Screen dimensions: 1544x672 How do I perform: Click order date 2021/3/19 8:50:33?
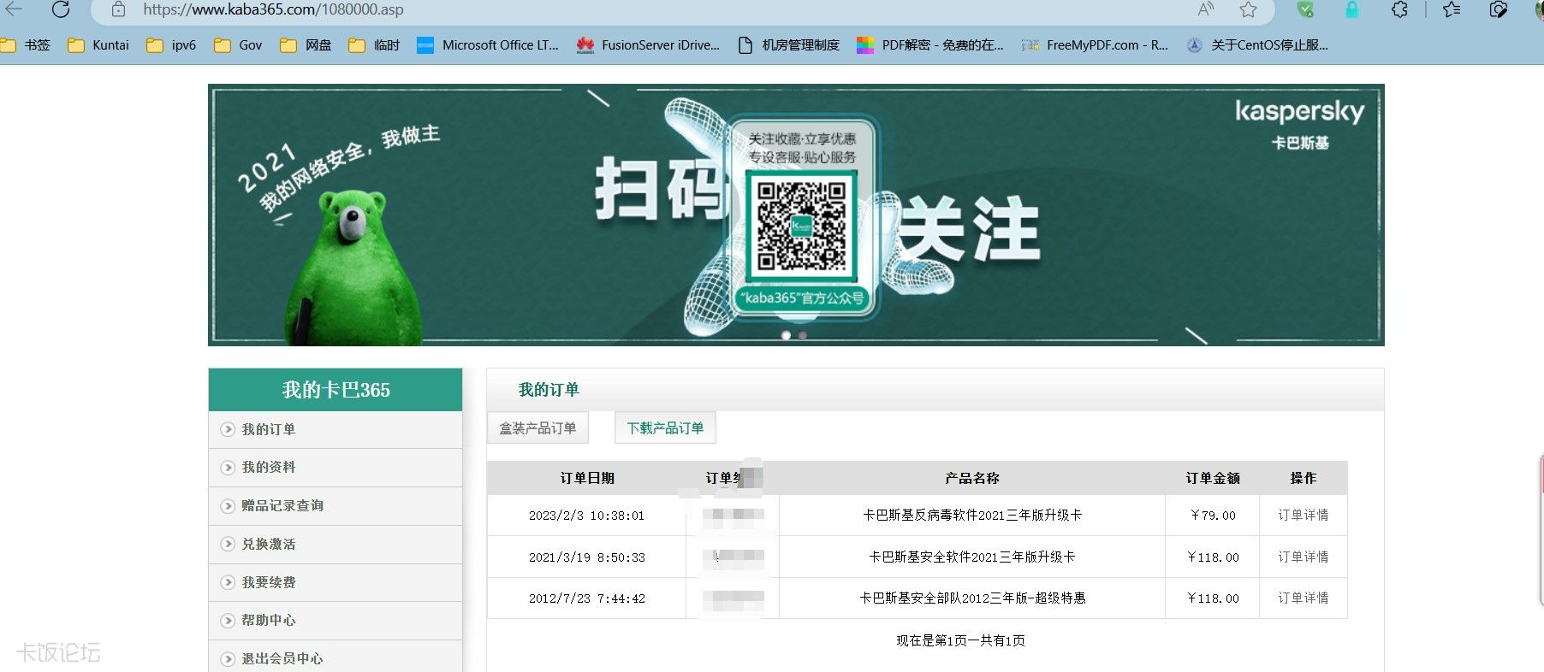tap(586, 557)
